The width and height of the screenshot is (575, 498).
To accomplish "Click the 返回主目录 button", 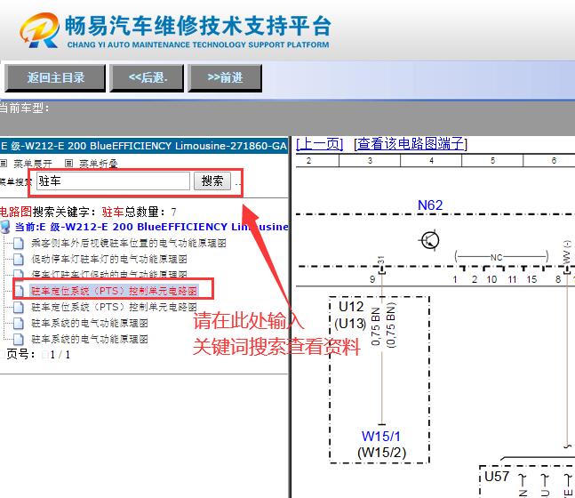I will [55, 77].
